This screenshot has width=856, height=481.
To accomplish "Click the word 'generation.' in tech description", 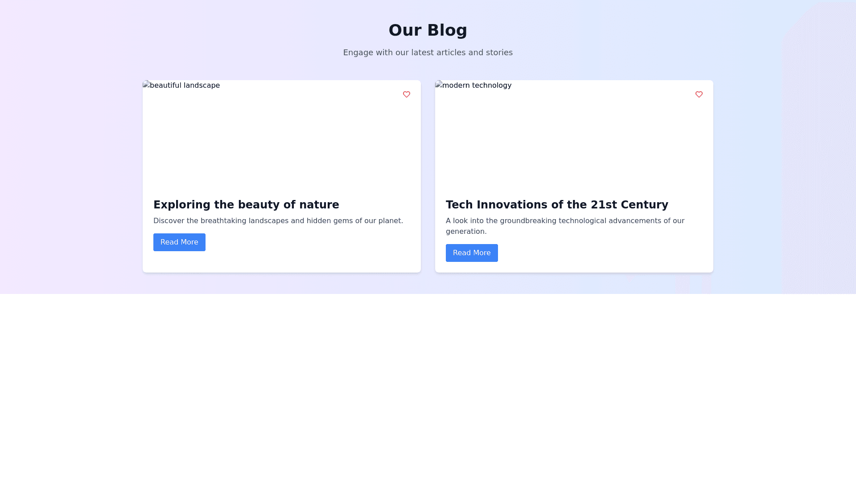I will (466, 232).
